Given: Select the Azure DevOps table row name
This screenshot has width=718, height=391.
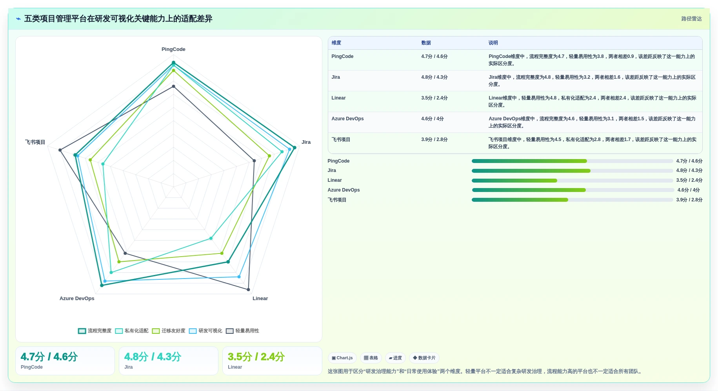Looking at the screenshot, I should tap(347, 119).
